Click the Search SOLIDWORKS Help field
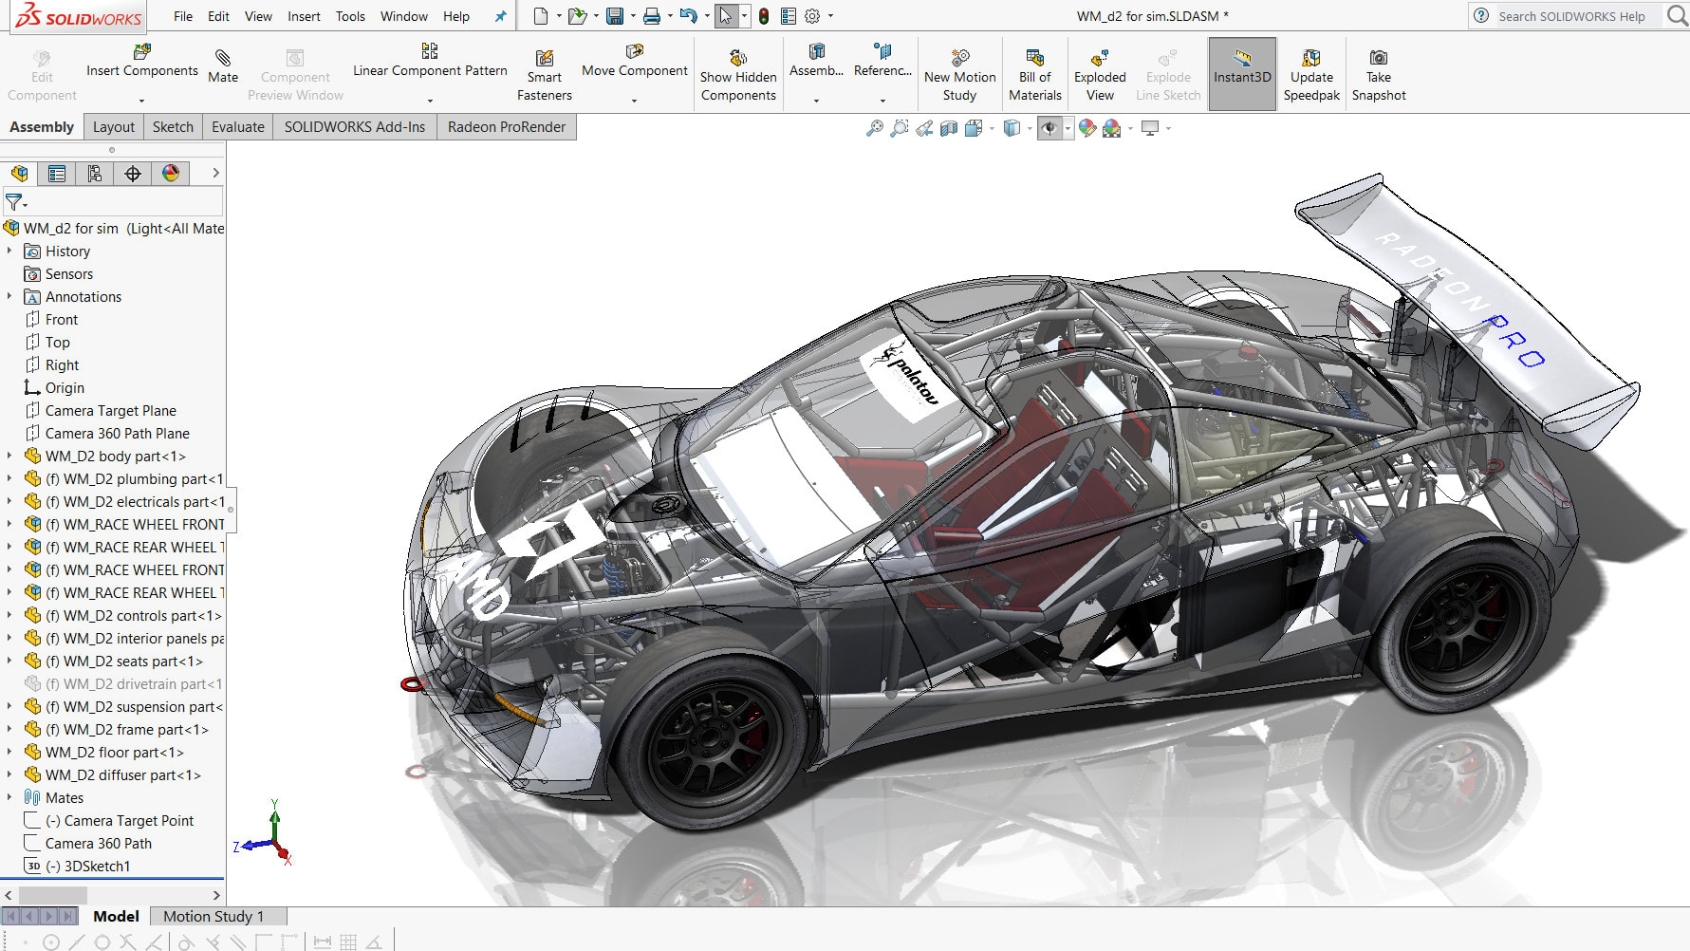This screenshot has width=1690, height=951. tap(1571, 16)
